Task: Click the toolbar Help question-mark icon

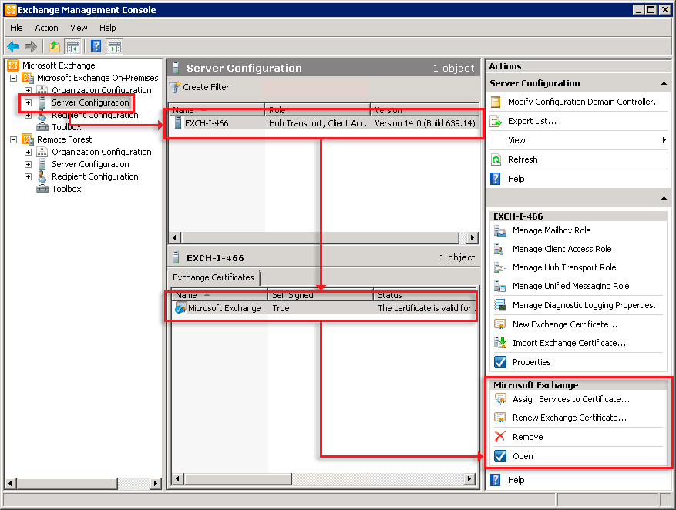Action: pos(96,46)
